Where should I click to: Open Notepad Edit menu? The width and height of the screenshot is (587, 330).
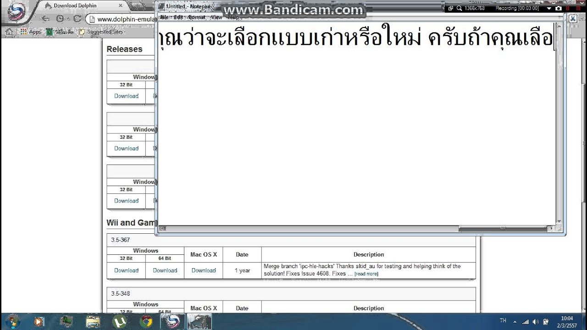click(x=178, y=17)
